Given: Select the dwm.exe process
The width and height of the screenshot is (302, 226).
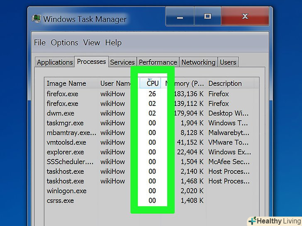Looking at the screenshot, I should click(151, 113).
